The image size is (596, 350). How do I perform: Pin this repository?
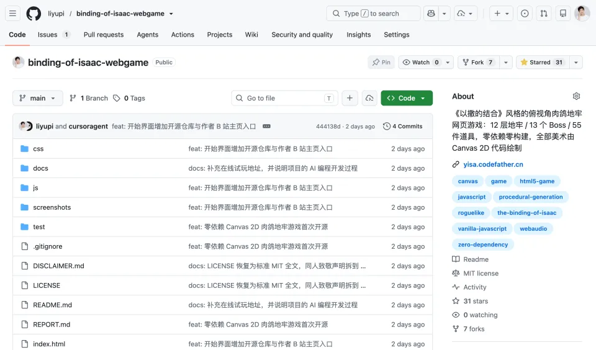pyautogui.click(x=381, y=62)
